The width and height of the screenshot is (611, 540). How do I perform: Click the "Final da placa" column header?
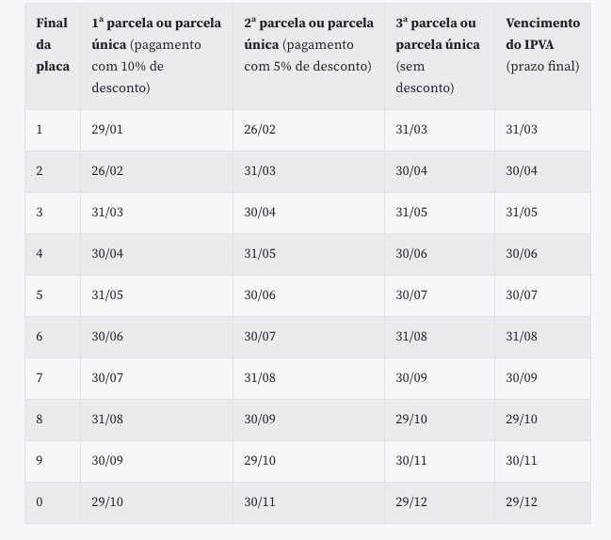pyautogui.click(x=52, y=44)
